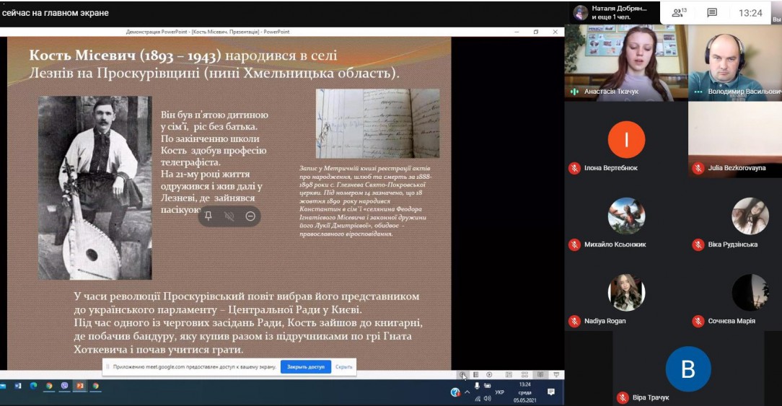Click Сочнєва Марія's dark avatar
782x406 pixels.
tap(750, 292)
